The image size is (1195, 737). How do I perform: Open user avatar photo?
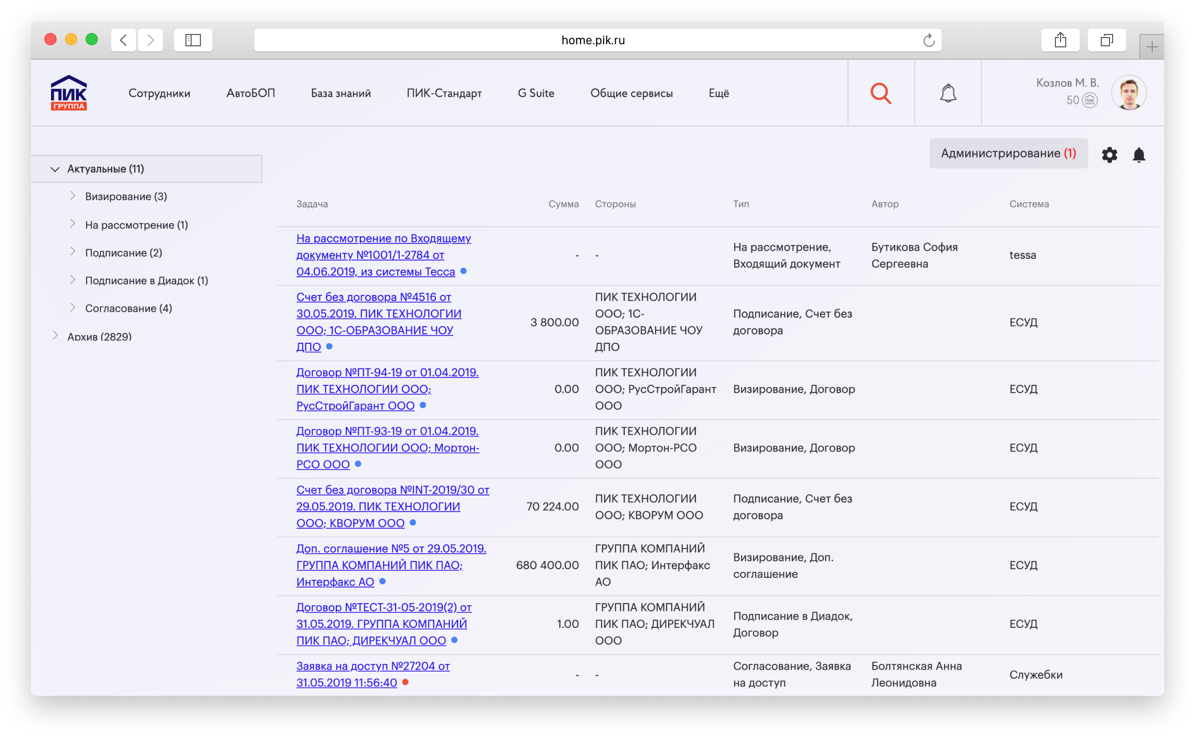[1129, 93]
